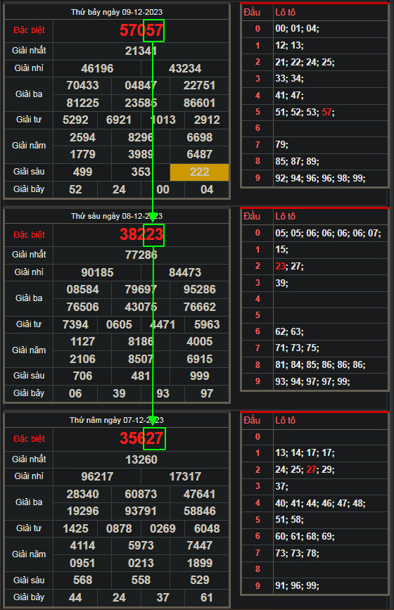Select the highlighted 222 cell in Giải sáu
This screenshot has height=610, width=394.
point(199,172)
